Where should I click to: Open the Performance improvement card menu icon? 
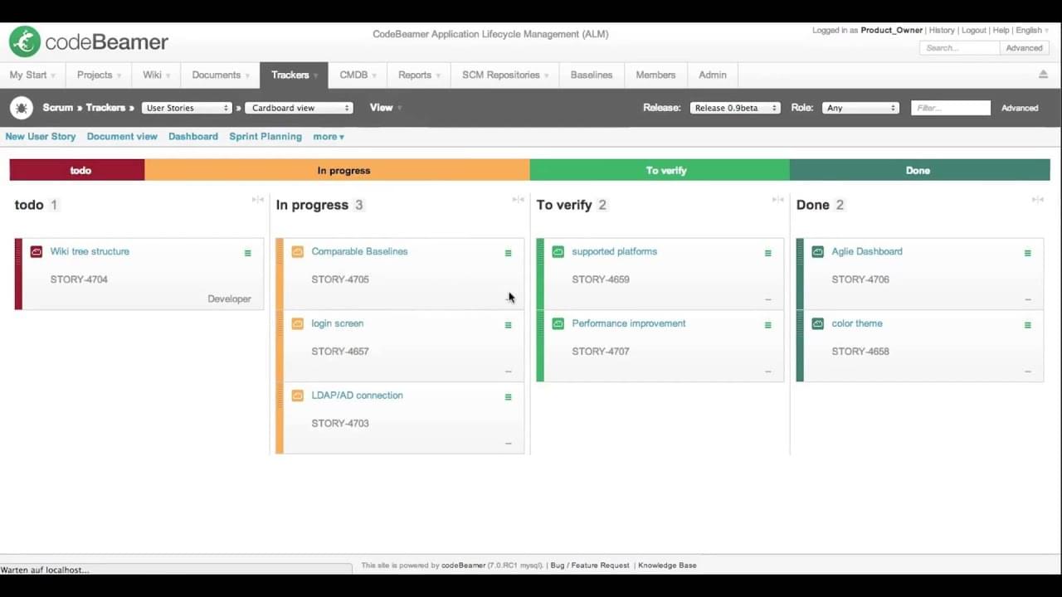click(767, 325)
